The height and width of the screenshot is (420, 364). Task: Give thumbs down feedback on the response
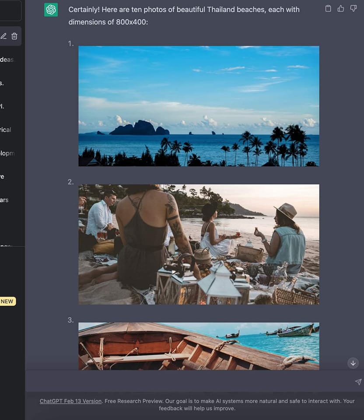[353, 8]
